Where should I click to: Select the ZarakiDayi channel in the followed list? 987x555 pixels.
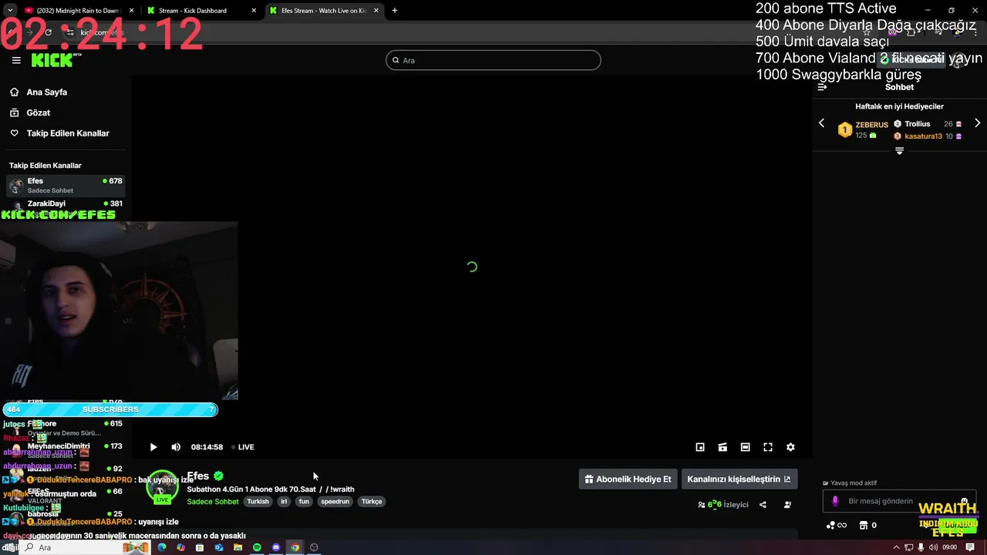[66, 204]
